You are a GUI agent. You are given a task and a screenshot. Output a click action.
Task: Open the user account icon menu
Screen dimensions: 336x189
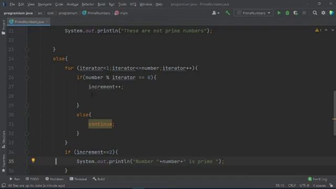[215, 13]
